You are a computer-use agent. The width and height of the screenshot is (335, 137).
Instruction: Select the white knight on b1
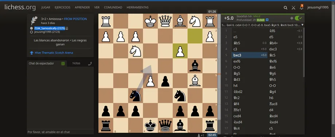(x=195, y=21)
